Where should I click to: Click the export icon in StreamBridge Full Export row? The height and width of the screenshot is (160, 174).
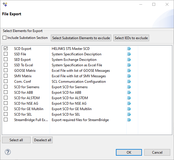pyautogui.click(x=129, y=120)
